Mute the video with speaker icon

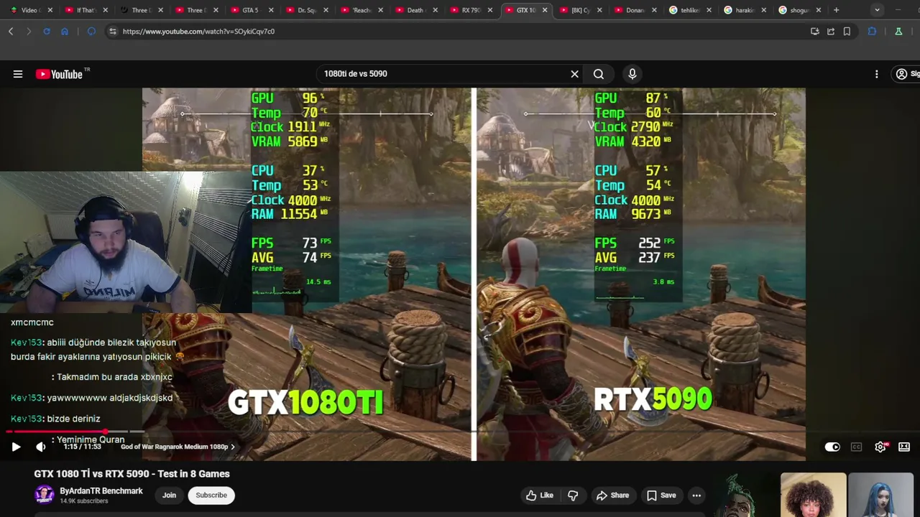point(41,447)
